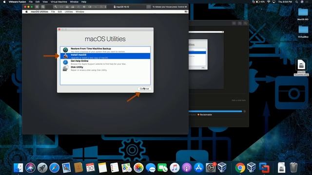Open Reminders from the Dock
Screen dimensions: 312x175
pyautogui.click(x=115, y=168)
